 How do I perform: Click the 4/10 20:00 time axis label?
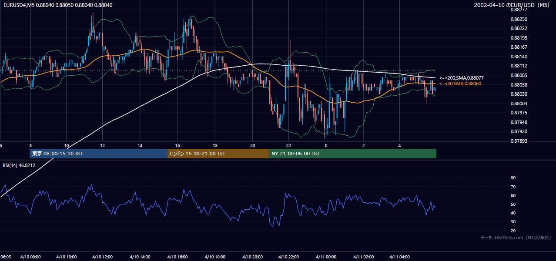252,257
